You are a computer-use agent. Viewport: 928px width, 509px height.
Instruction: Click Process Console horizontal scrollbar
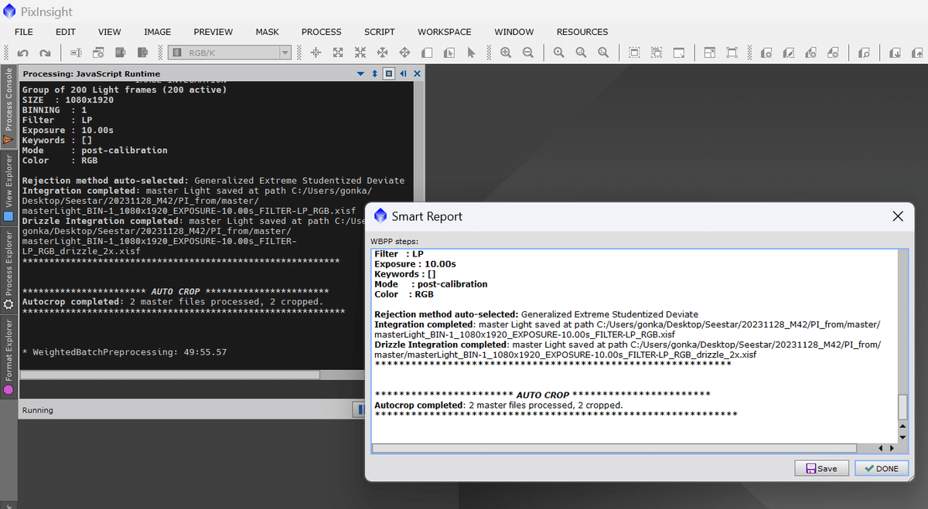coord(170,375)
